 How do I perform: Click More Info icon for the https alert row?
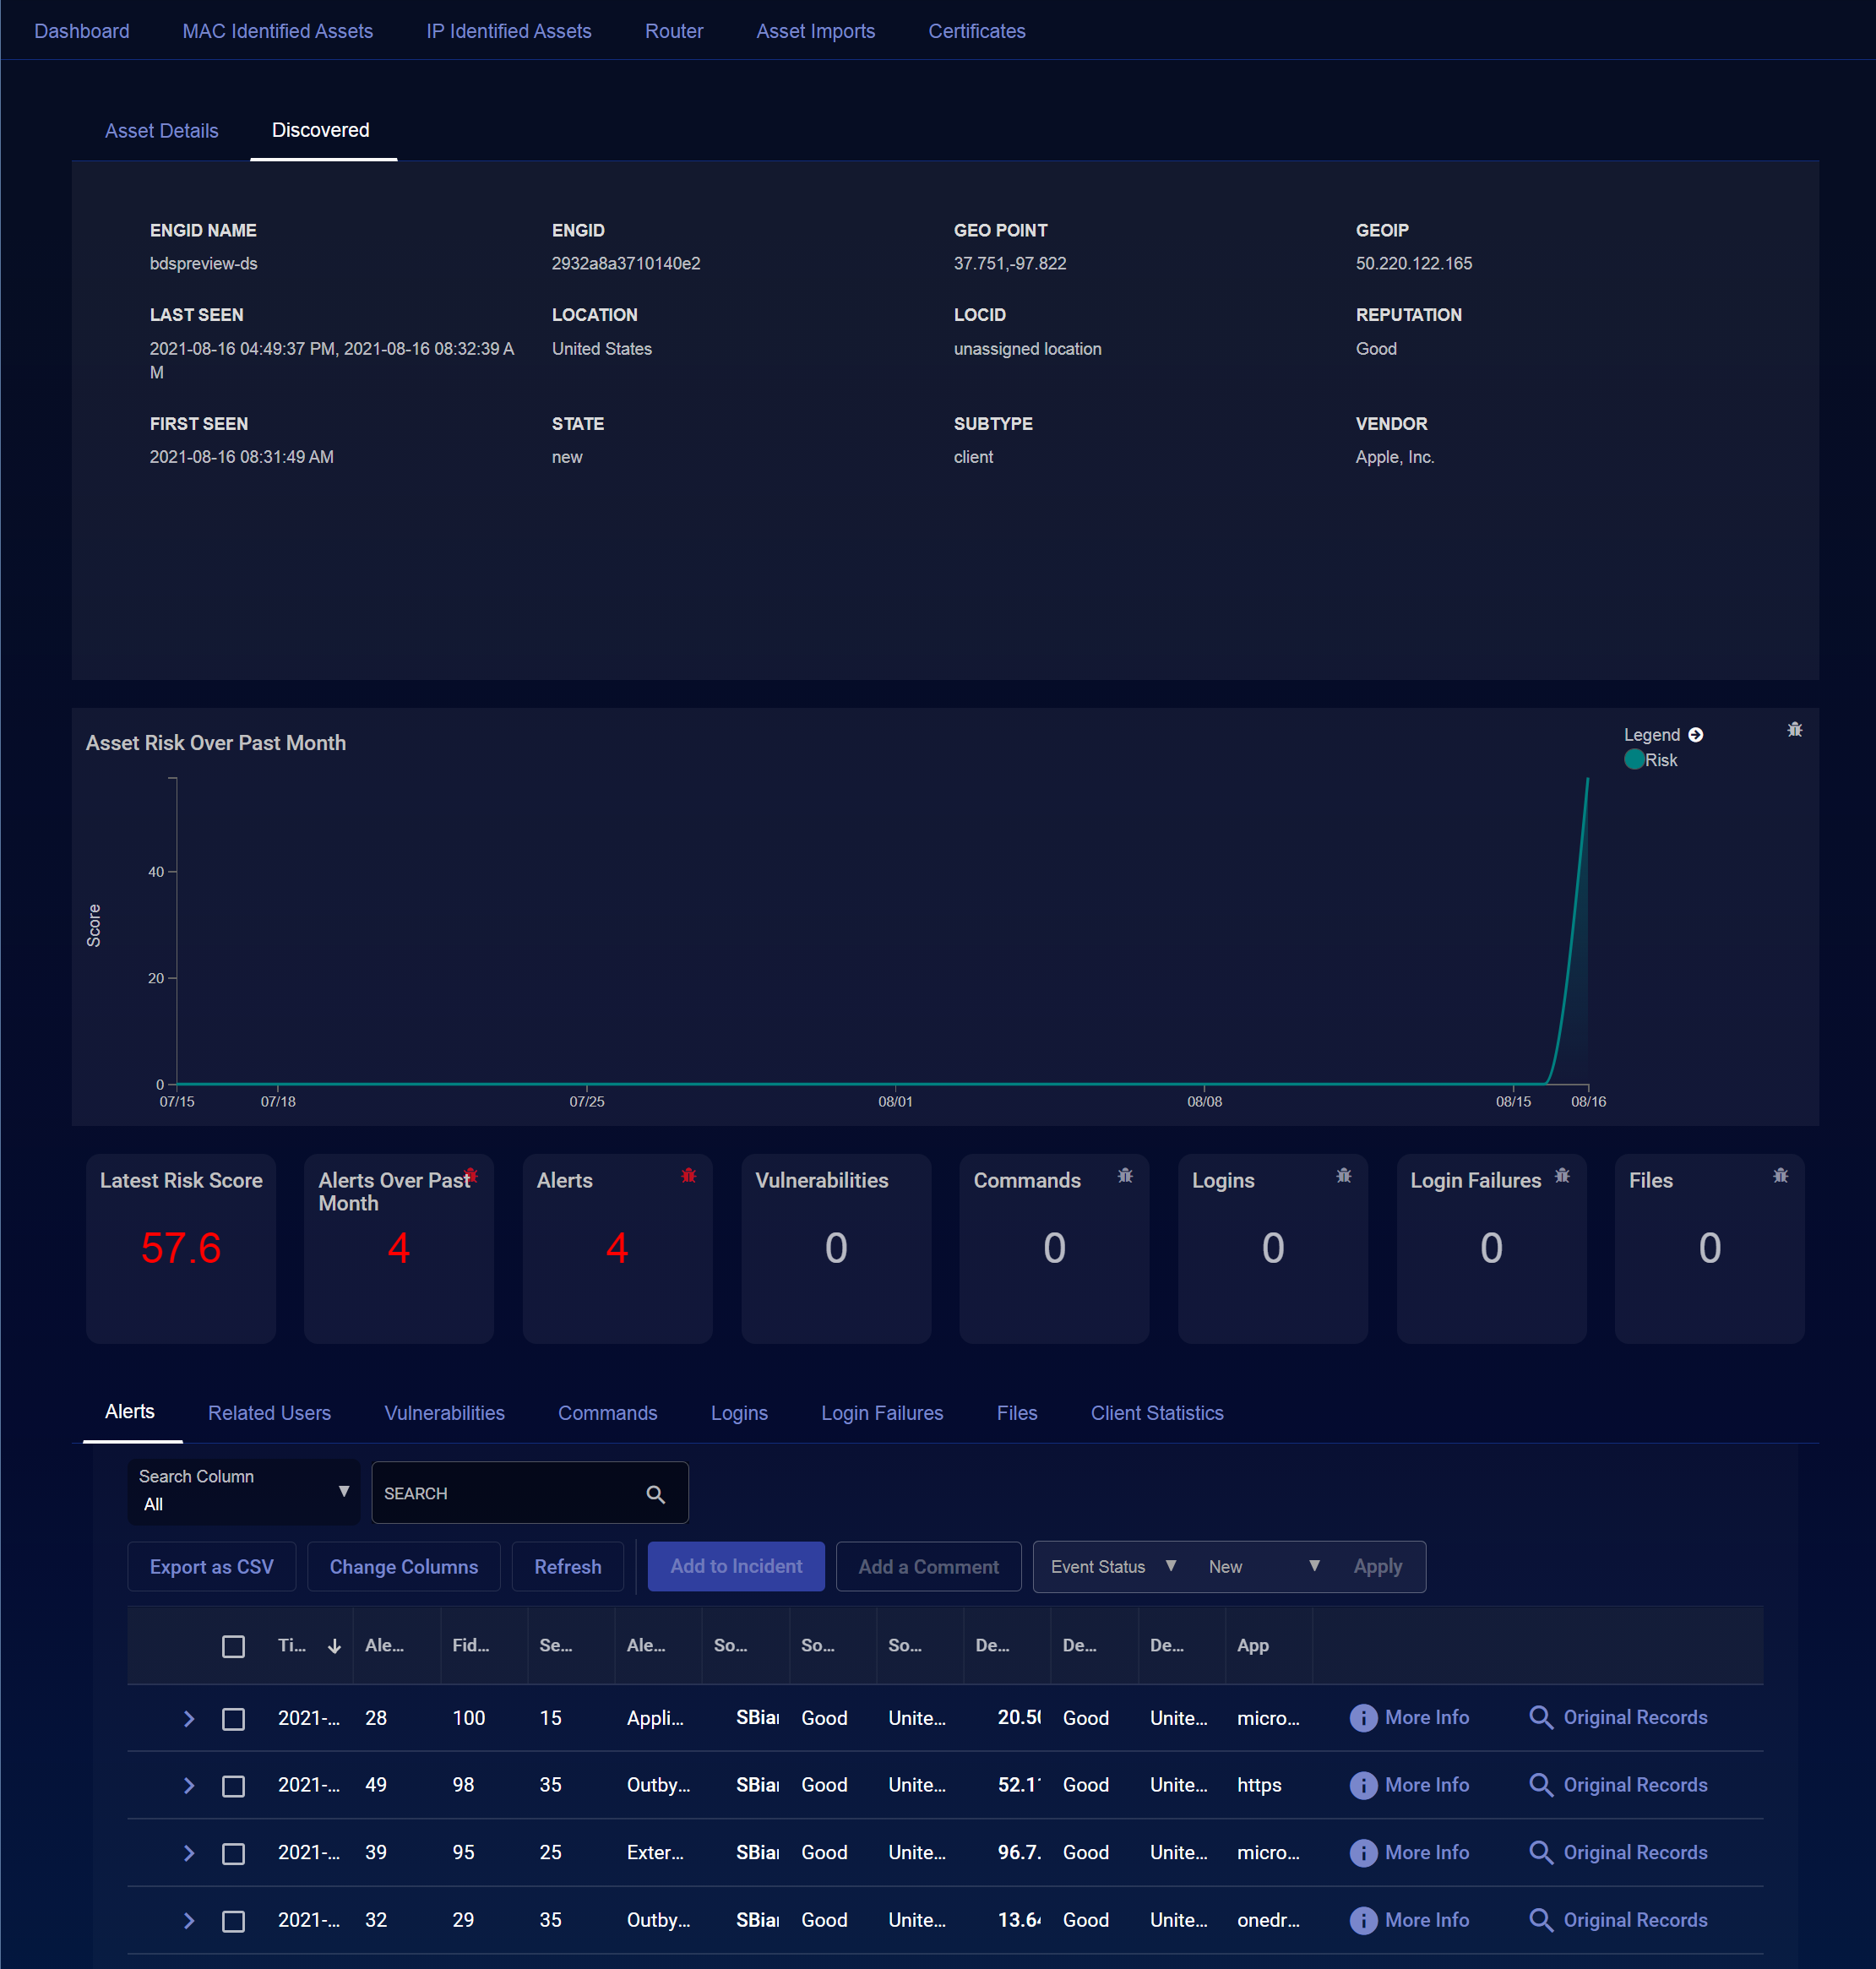click(x=1363, y=1785)
